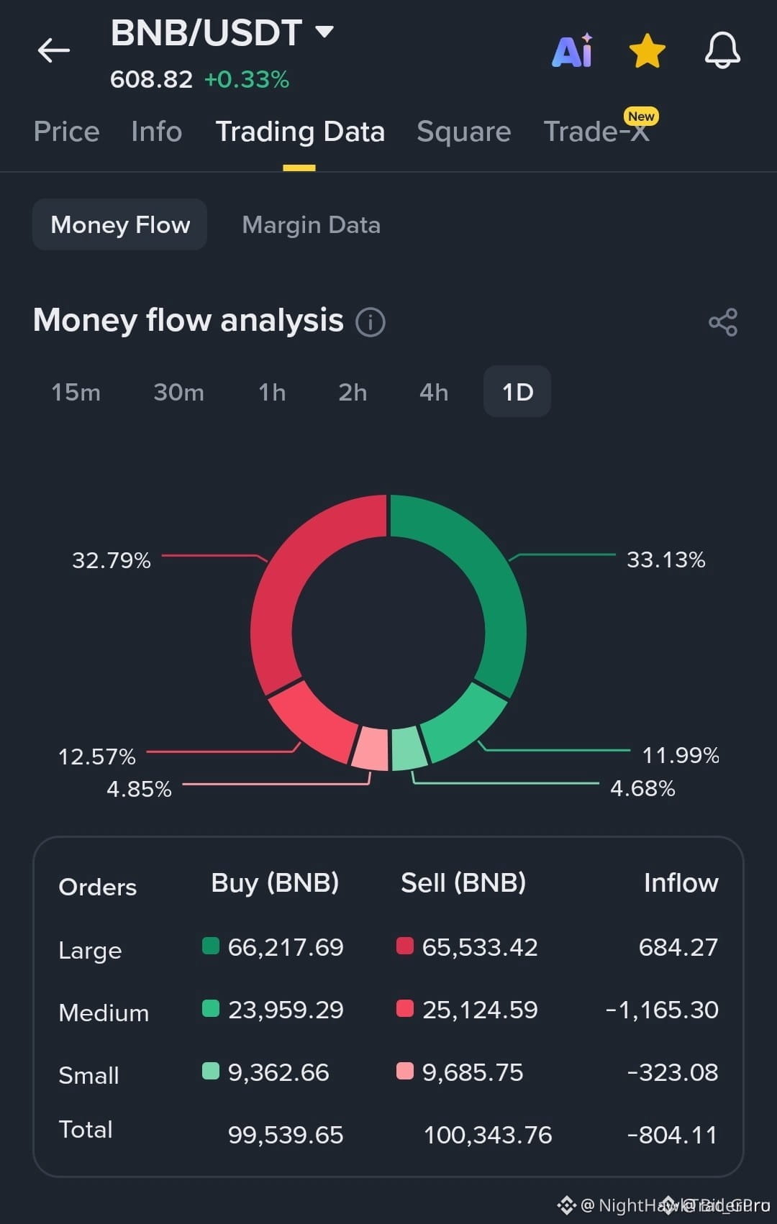777x1224 pixels.
Task: Expand the BNB/USDT pair dropdown arrow
Action: (x=324, y=32)
